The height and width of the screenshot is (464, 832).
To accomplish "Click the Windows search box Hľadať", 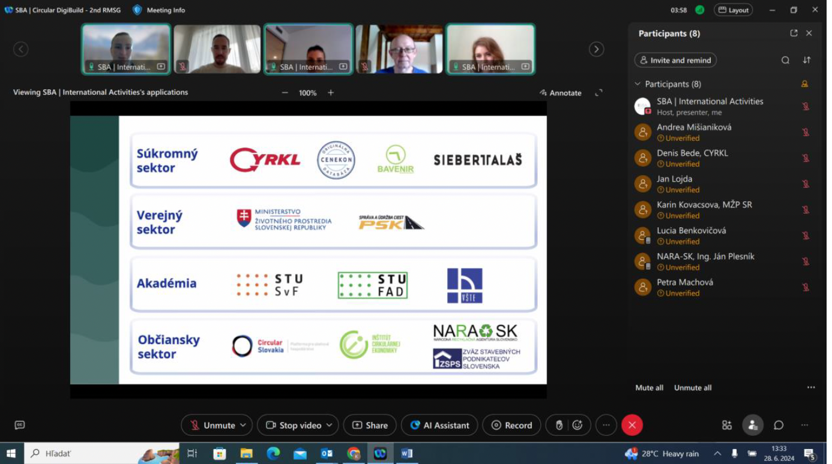I will (x=101, y=453).
